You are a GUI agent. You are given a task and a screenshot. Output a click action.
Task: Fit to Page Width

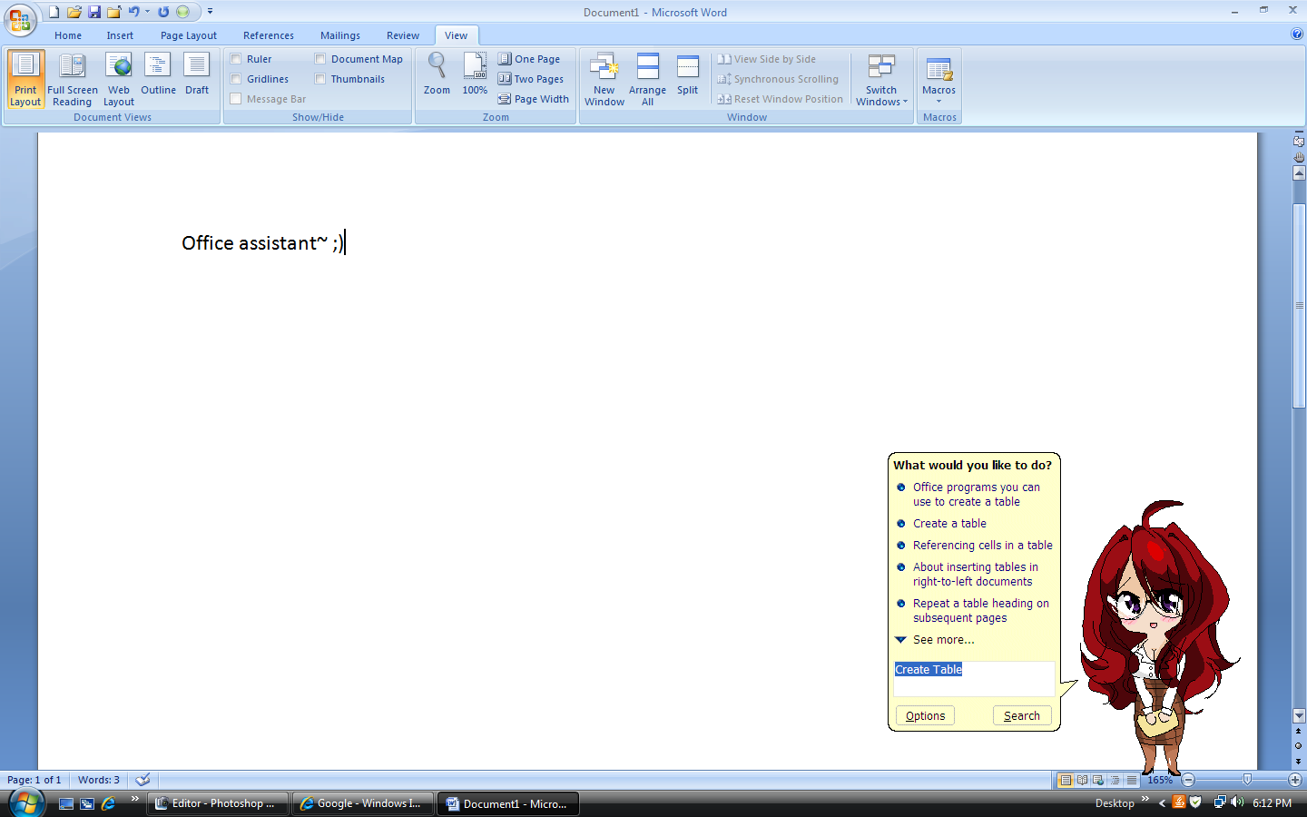(534, 99)
